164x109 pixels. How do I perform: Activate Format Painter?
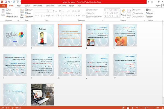pos(12,17)
